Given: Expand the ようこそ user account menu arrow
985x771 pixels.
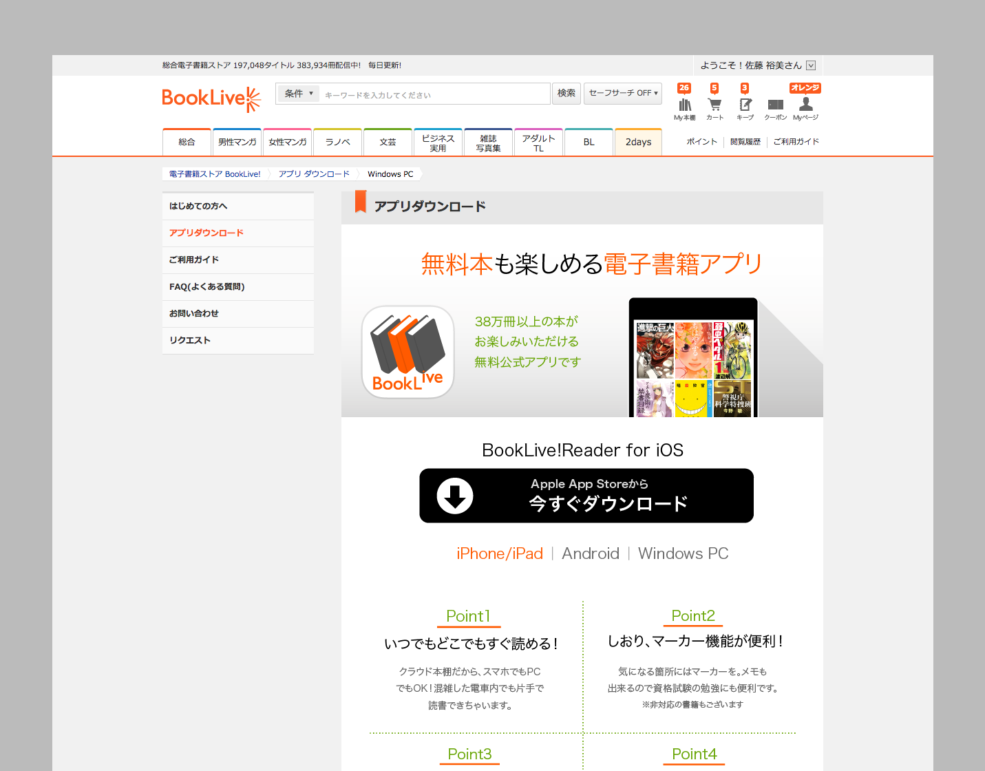Looking at the screenshot, I should click(x=811, y=65).
